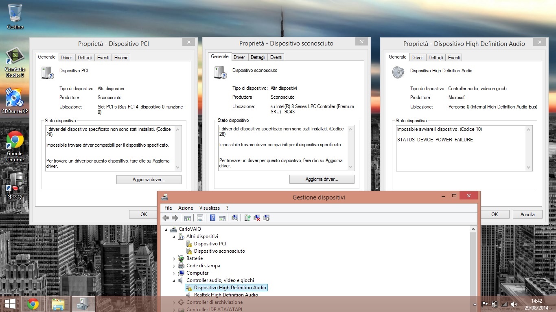556x312 pixels.
Task: Click the Back arrow in Gestione dispositivi toolbar
Action: (x=166, y=218)
